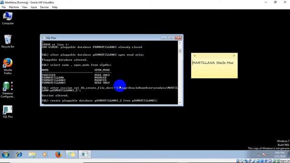Click the SQL Plus scrollbar down arrow
This screenshot has height=163, width=290.
pyautogui.click(x=179, y=103)
